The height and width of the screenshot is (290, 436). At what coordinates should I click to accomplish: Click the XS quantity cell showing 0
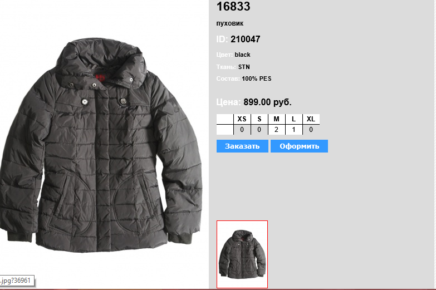coord(242,130)
